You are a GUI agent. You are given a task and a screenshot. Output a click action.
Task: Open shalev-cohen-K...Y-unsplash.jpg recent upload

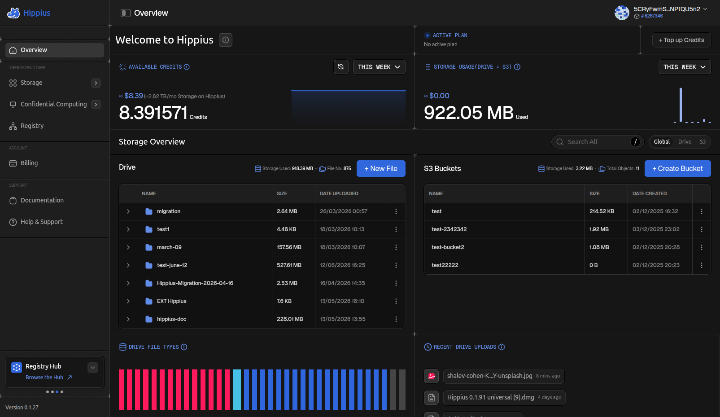503,376
